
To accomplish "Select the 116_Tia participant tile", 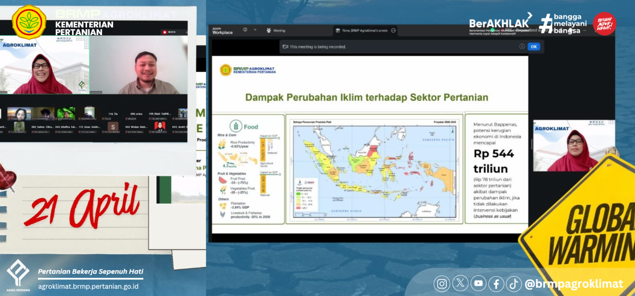I will click(x=113, y=113).
